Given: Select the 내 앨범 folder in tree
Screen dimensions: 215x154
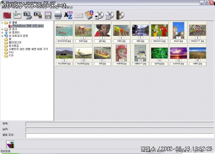Looking at the screenshot, I should [x=13, y=23].
